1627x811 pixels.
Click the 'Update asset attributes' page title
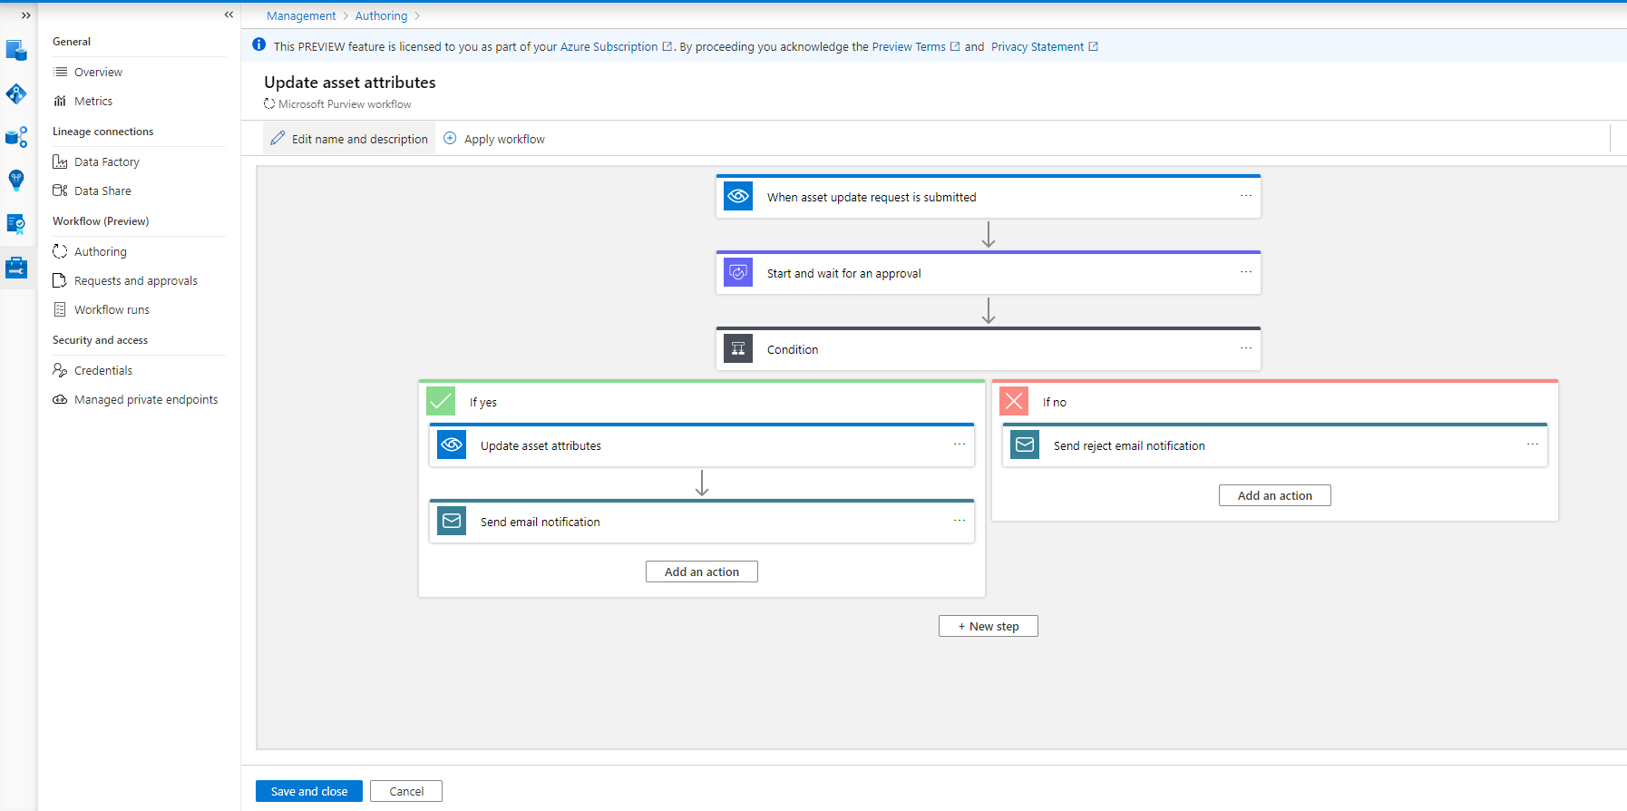tap(350, 83)
